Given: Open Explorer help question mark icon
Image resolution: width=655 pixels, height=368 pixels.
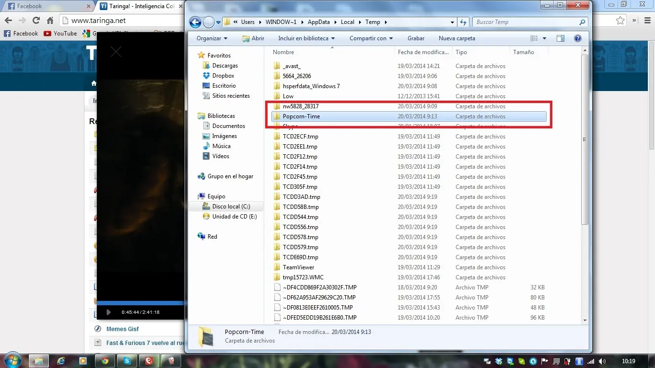Looking at the screenshot, I should [x=578, y=38].
